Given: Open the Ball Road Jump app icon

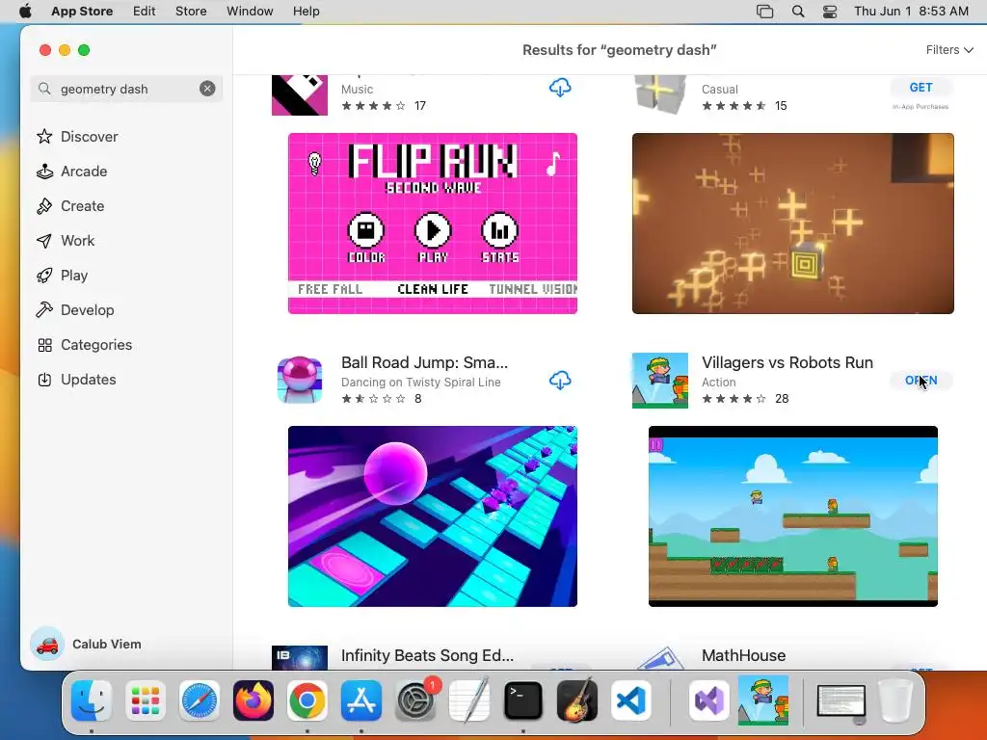Looking at the screenshot, I should click(300, 380).
